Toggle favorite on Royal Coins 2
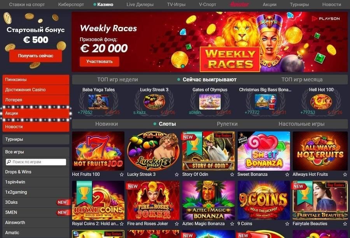350x238 pixels. click(121, 224)
